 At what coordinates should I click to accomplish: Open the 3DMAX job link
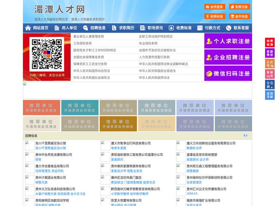coord(192,193)
